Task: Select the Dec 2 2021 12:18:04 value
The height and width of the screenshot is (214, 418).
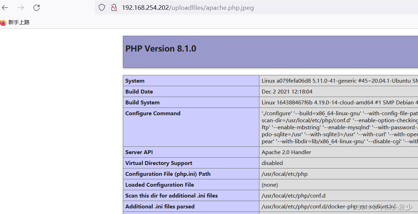Action: (287, 91)
